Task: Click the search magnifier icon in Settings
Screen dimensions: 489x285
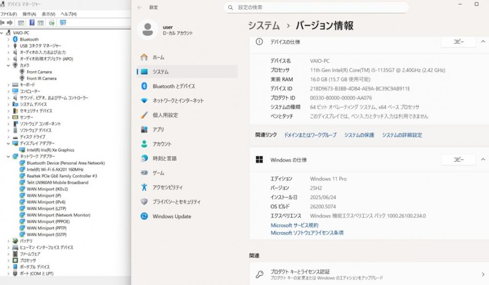Action: (x=230, y=7)
